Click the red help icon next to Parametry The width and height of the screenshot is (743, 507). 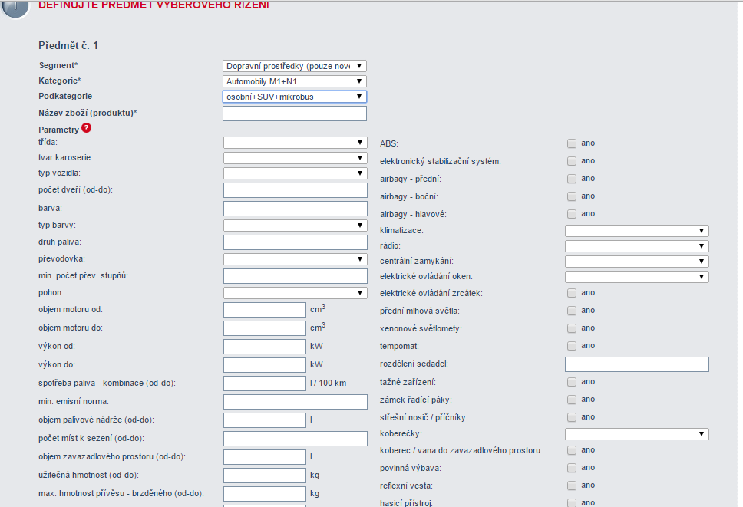pos(86,128)
